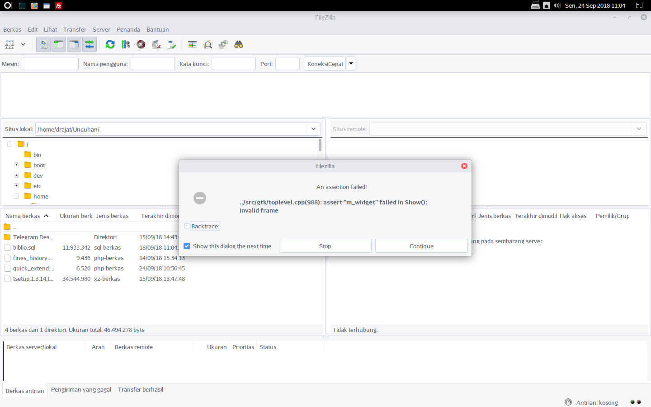
Task: Focus the Port field
Action: 288,64
